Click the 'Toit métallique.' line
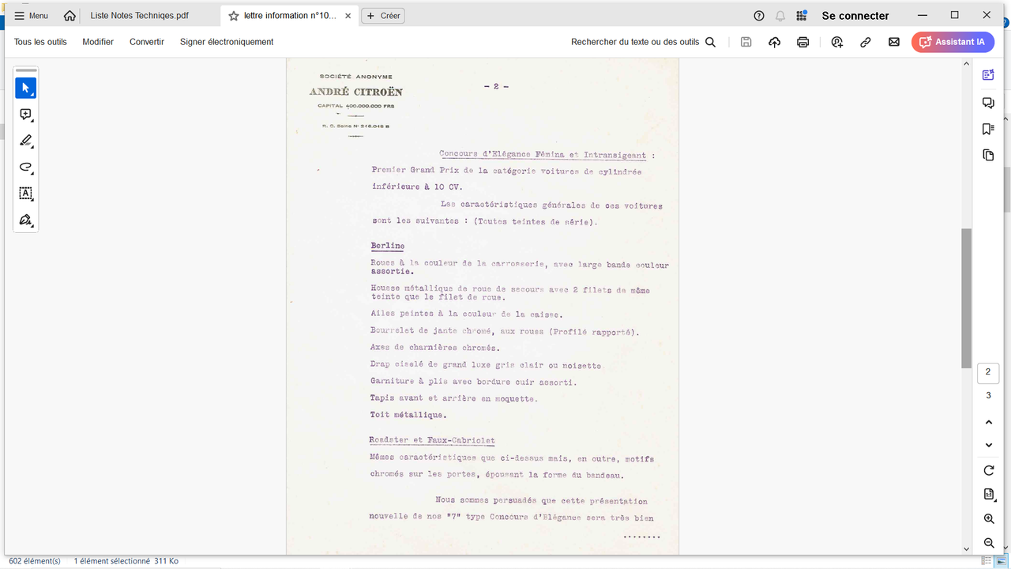 coord(408,415)
